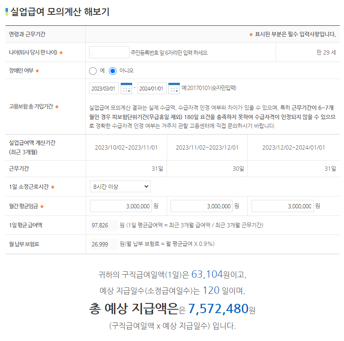Click the '만 29 세' age text
This screenshot has height=341, width=344.
point(326,52)
